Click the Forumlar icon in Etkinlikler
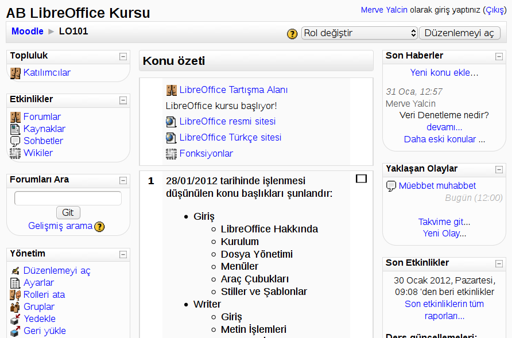Viewport: 512px width, 338px height. pyautogui.click(x=15, y=117)
